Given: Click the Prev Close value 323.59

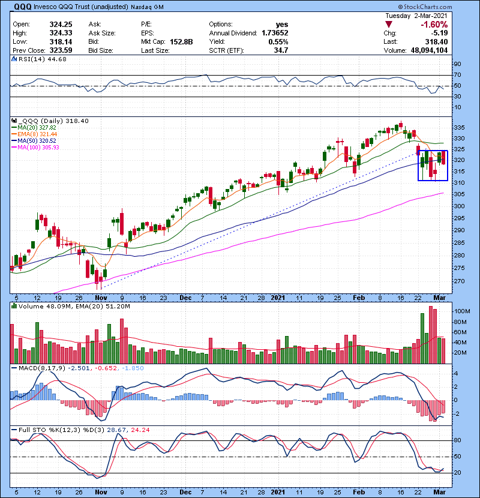Looking at the screenshot, I should [x=61, y=50].
